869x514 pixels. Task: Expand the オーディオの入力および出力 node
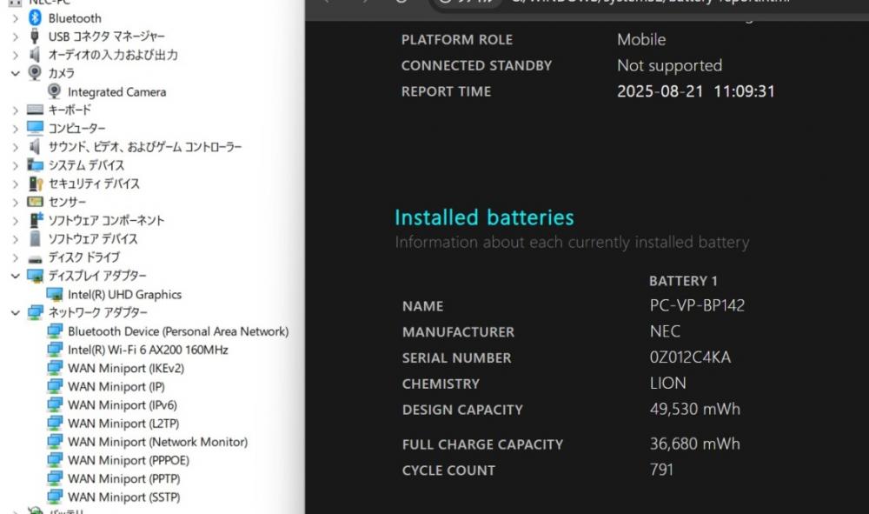[x=16, y=55]
